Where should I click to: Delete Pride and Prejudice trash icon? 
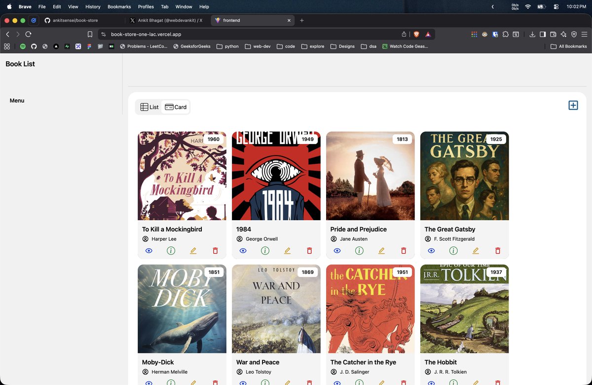click(404, 251)
